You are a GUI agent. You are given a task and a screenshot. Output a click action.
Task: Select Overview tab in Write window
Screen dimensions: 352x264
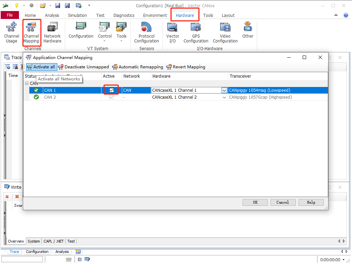coord(16,241)
